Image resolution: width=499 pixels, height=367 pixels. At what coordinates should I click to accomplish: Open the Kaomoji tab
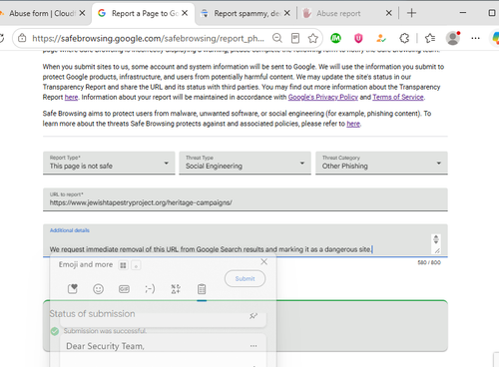(150, 289)
